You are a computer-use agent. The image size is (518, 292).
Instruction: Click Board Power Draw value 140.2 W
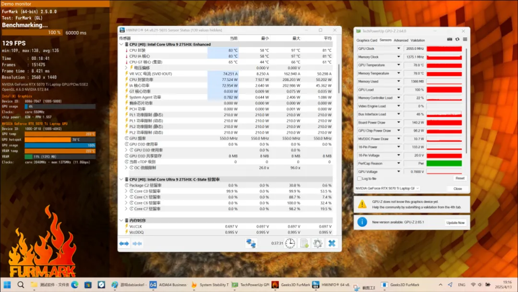[x=414, y=122]
